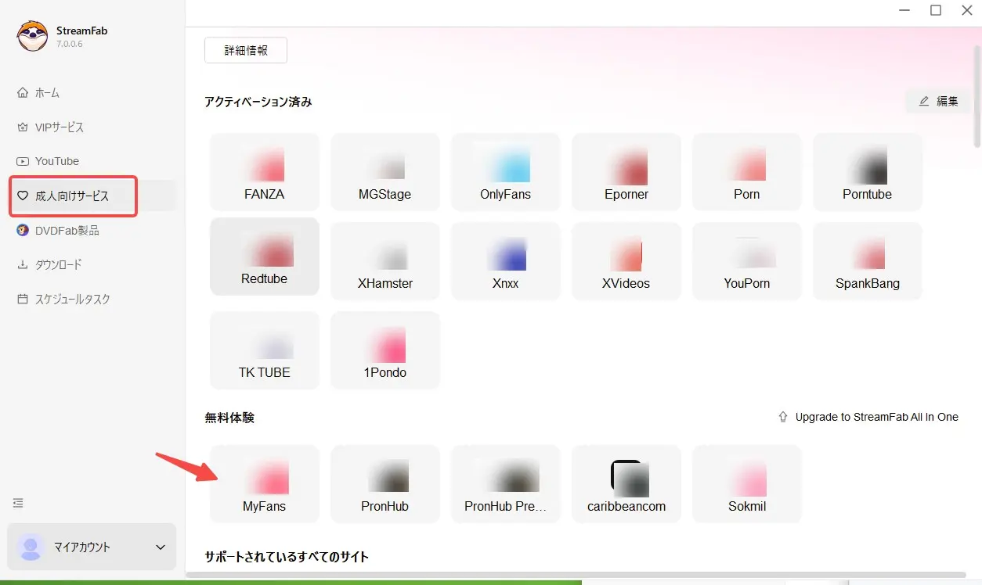Image resolution: width=982 pixels, height=585 pixels.
Task: Open the SpankBang service tile
Action: click(868, 261)
